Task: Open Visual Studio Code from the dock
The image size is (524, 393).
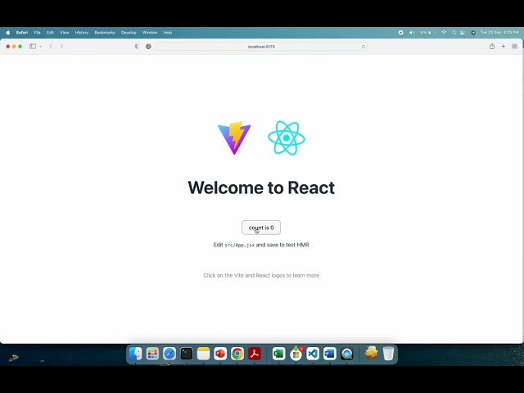Action: click(313, 354)
